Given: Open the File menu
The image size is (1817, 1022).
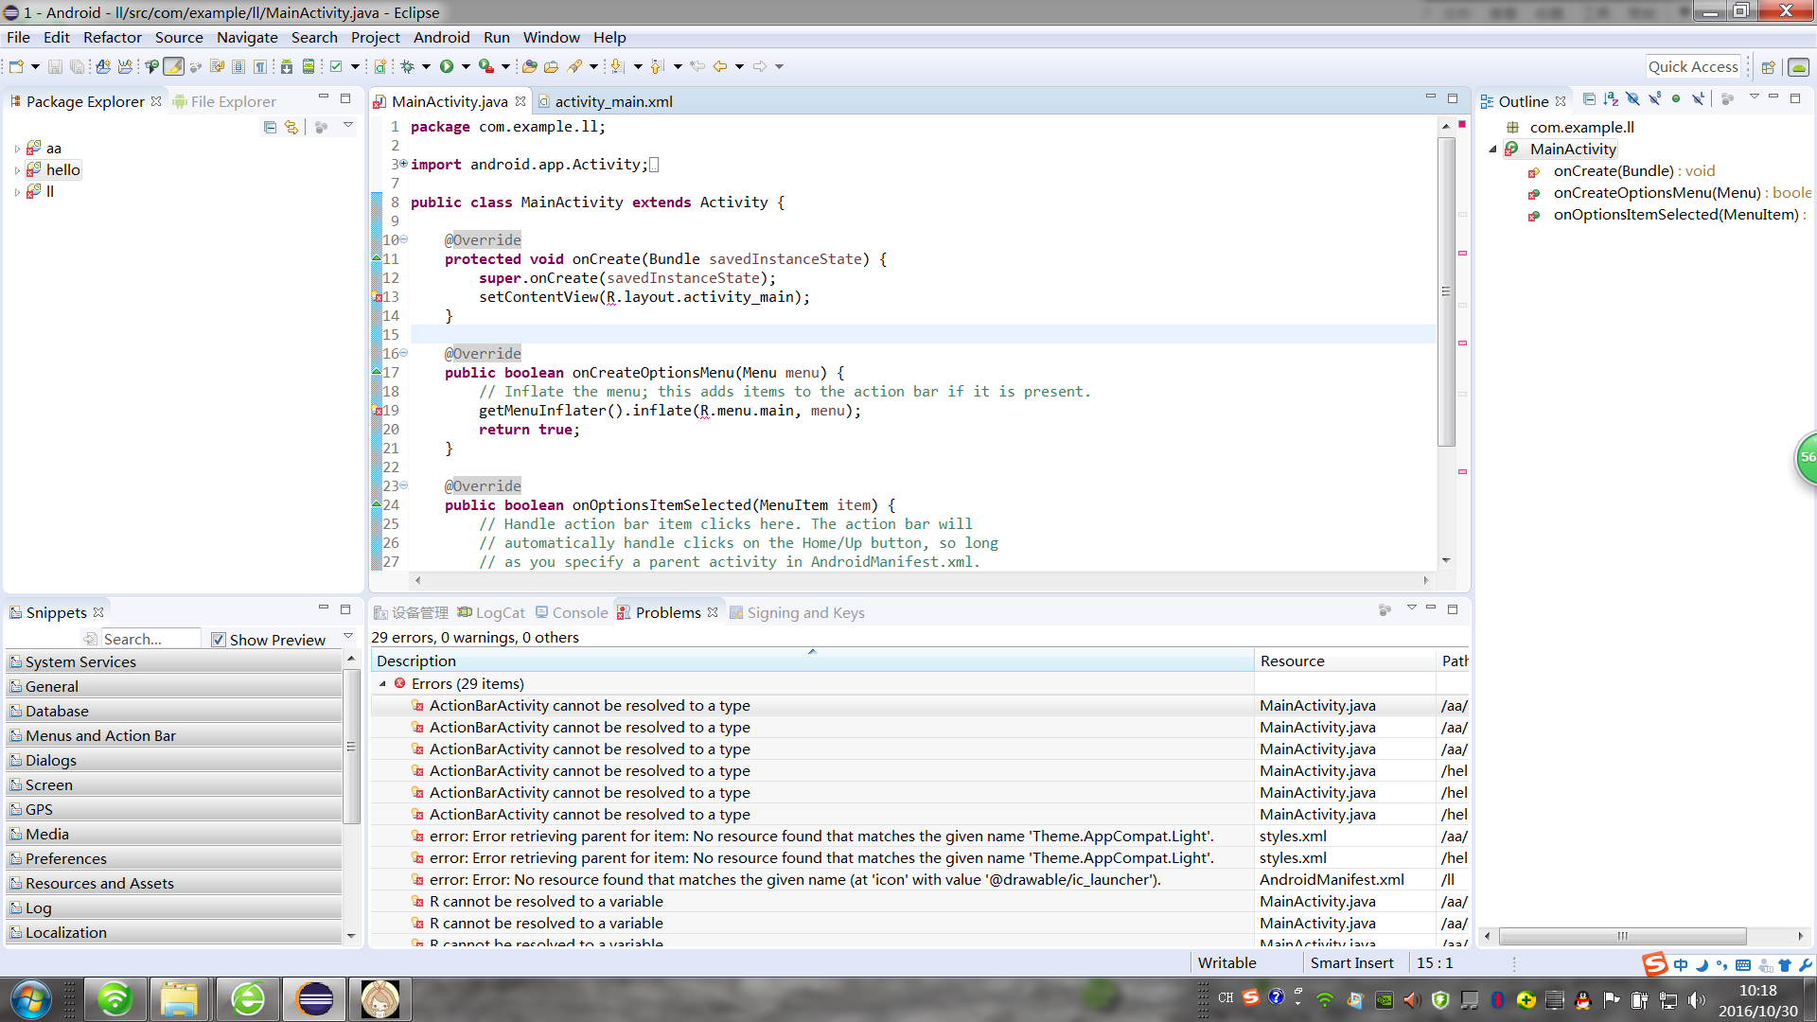Looking at the screenshot, I should (18, 38).
